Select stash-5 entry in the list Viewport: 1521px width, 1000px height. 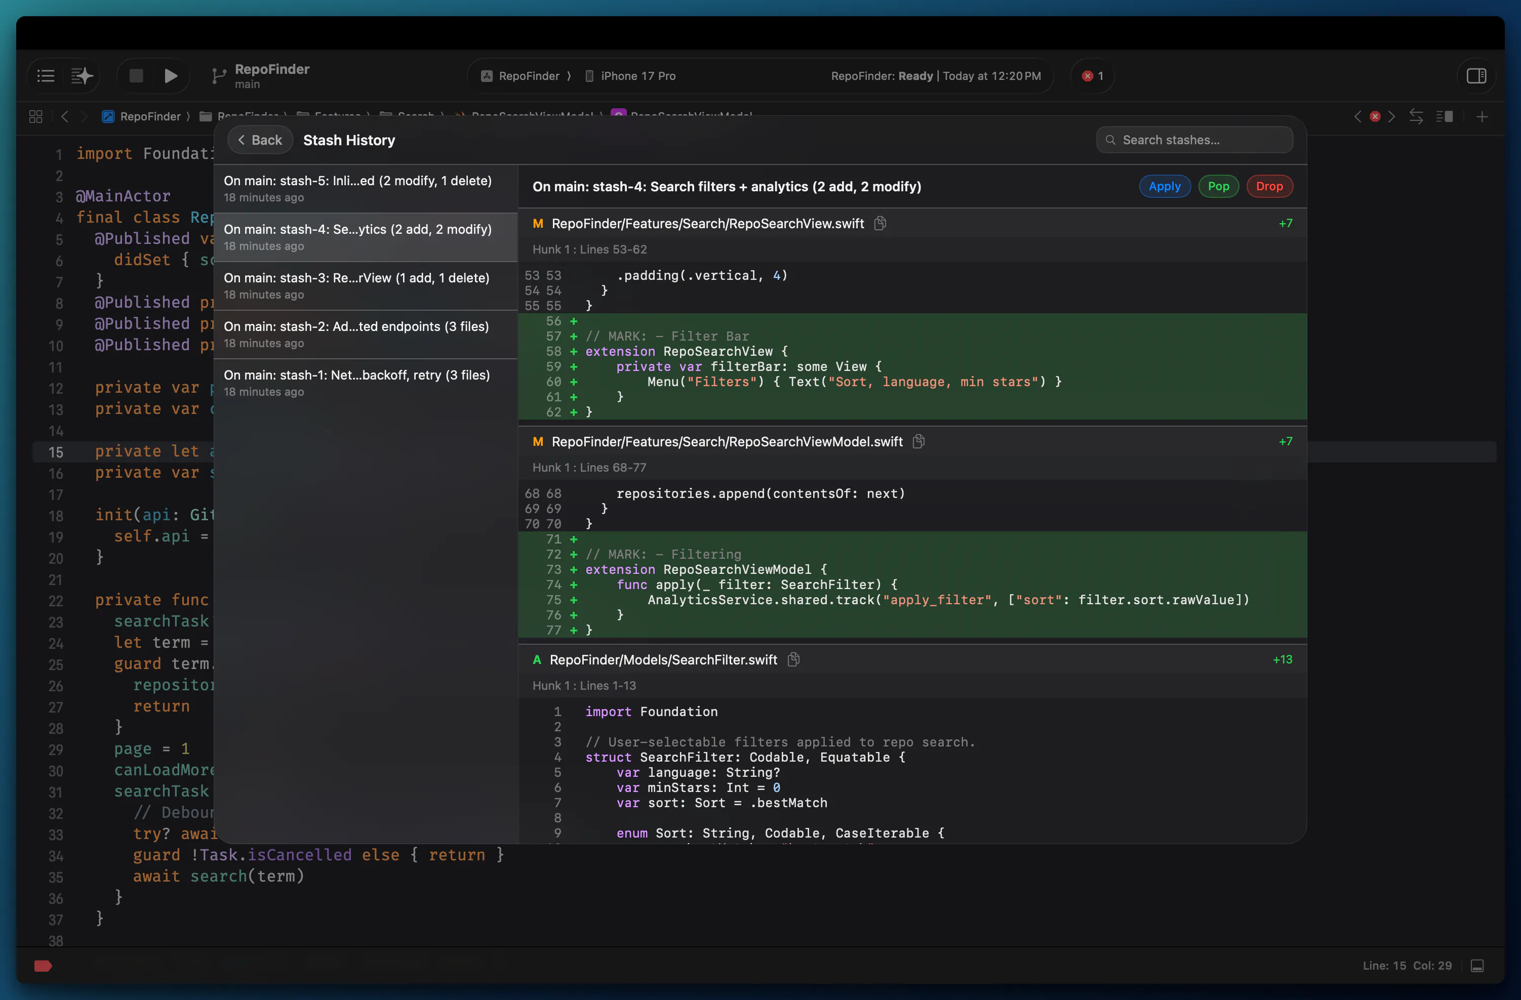[x=366, y=188]
